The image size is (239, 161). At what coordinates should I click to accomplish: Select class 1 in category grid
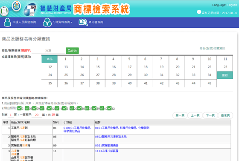click(x=65, y=59)
